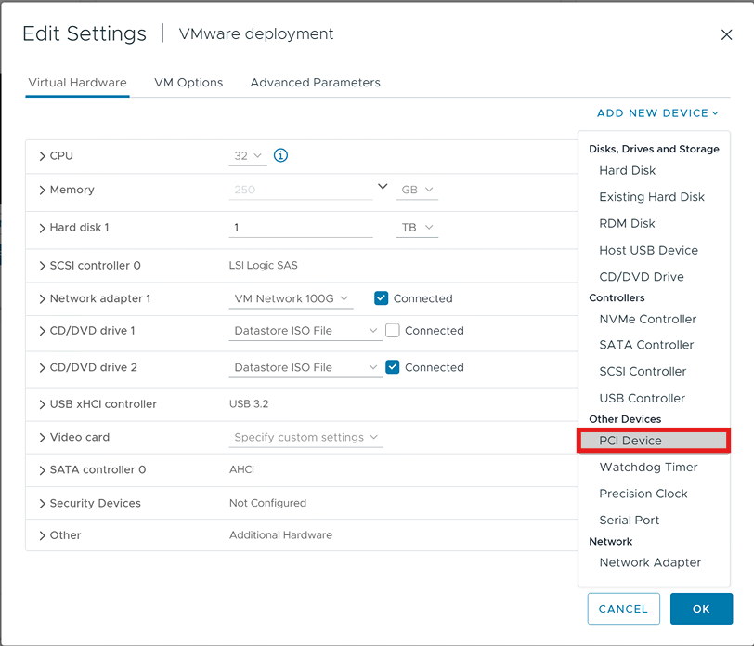This screenshot has width=754, height=646.
Task: Close the Edit Settings dialog
Action: point(726,35)
